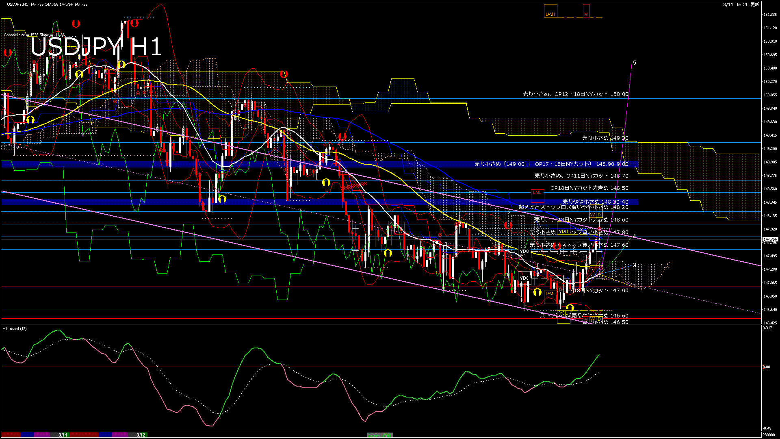Select the yellow YDL level label
This screenshot has width=780, height=439.
click(563, 313)
